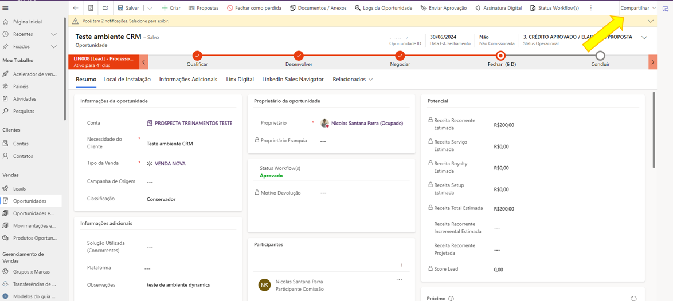Open Leads in the sidebar
This screenshot has width=673, height=301.
point(19,189)
